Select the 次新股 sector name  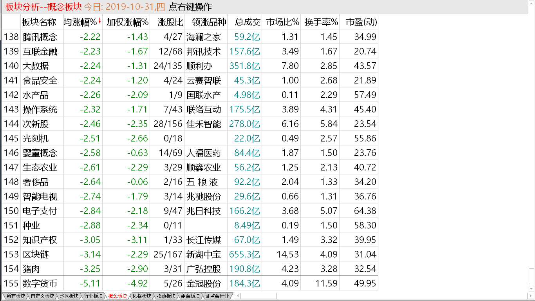pos(36,124)
